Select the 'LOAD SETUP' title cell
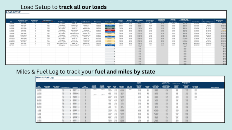 click(13, 12)
